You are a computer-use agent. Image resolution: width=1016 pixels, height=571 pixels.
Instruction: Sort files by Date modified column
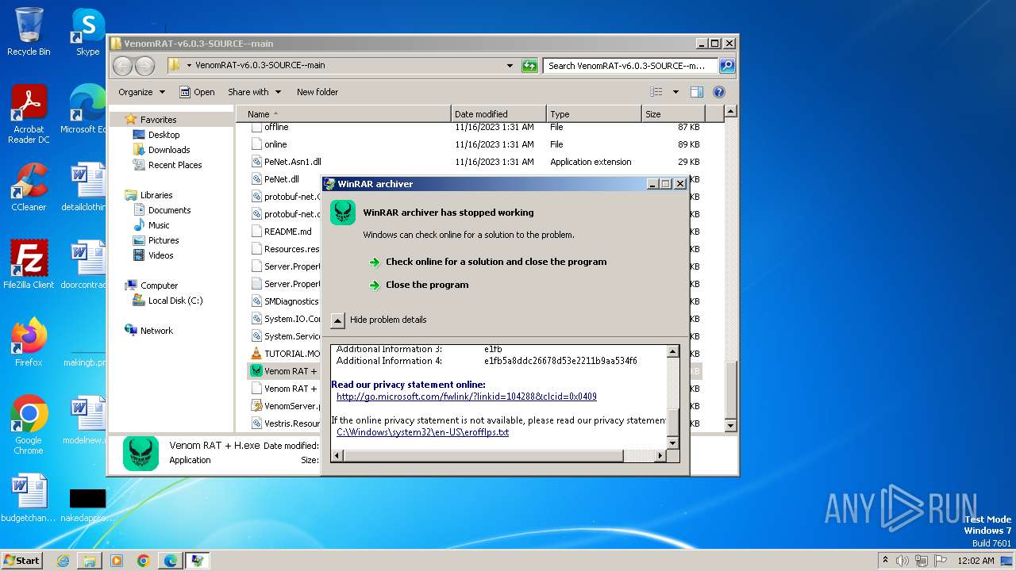(498, 114)
